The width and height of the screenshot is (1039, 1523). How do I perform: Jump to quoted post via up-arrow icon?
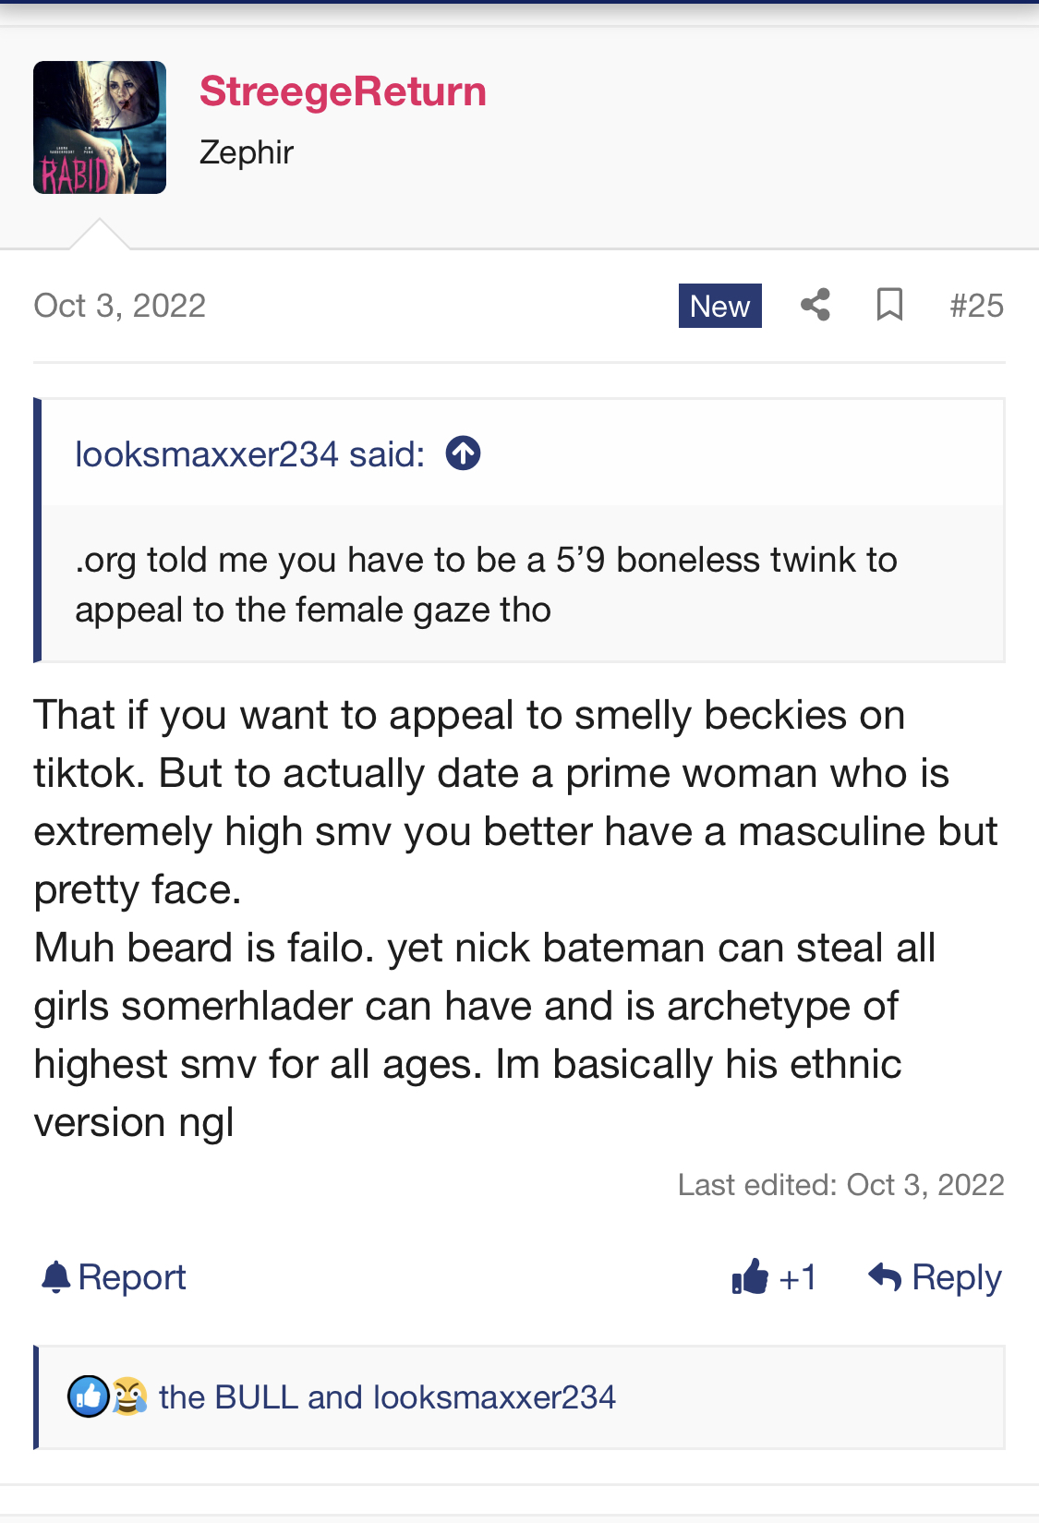coord(464,453)
